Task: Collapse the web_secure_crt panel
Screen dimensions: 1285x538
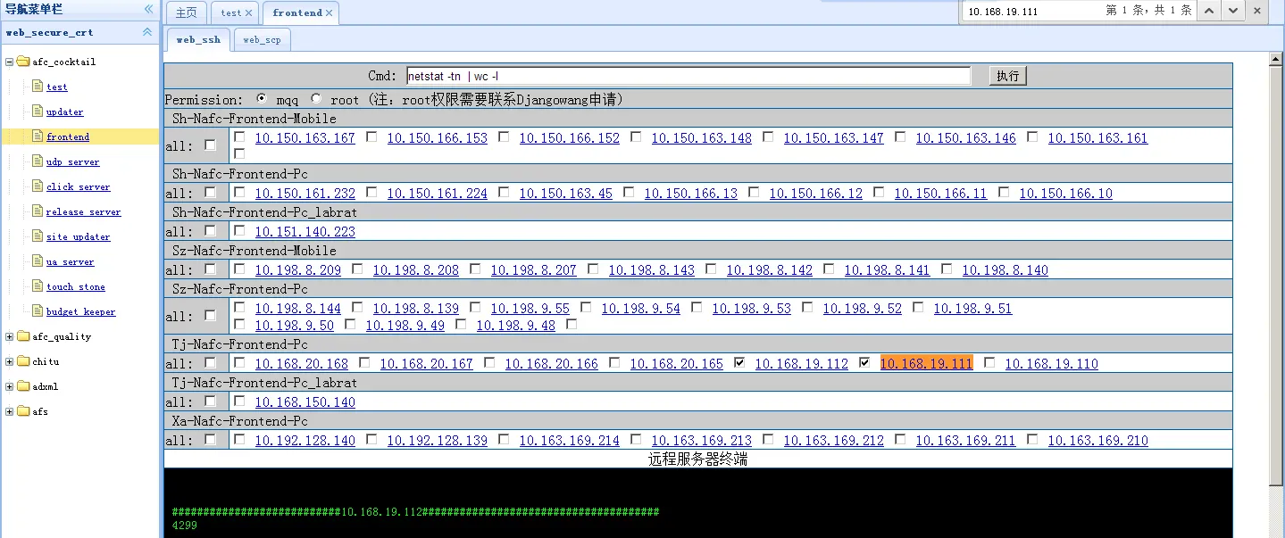Action: pyautogui.click(x=148, y=32)
